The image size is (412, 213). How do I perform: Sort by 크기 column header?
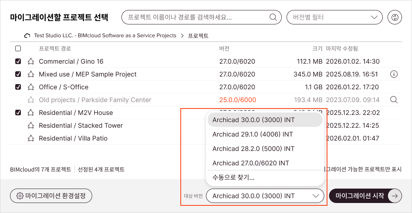(317, 48)
